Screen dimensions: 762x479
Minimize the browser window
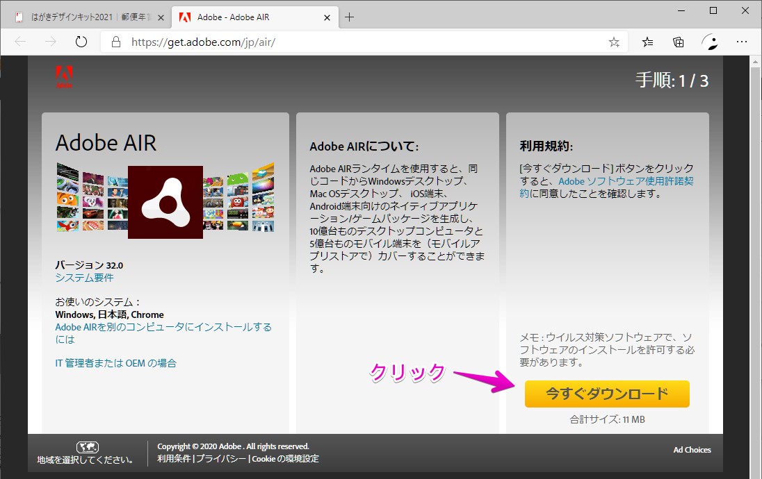681,10
